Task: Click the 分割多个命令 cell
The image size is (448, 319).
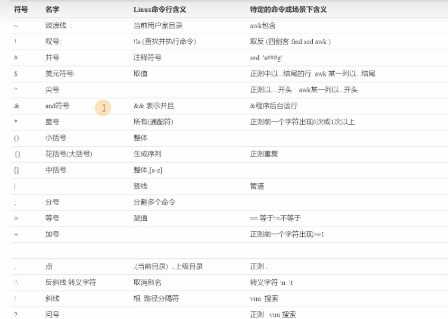Action: (x=154, y=203)
